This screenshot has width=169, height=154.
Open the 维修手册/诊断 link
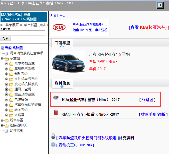[x=153, y=114]
